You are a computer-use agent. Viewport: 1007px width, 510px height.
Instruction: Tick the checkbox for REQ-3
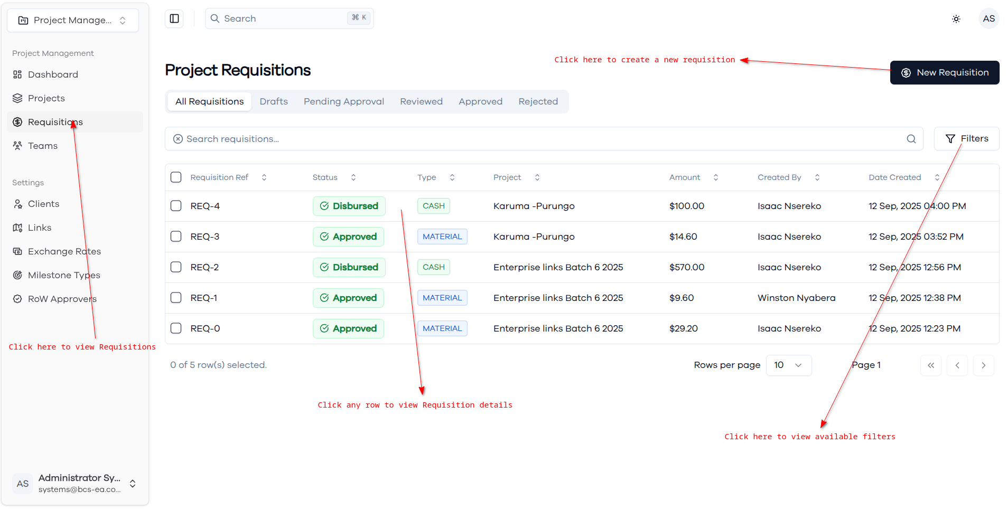176,237
